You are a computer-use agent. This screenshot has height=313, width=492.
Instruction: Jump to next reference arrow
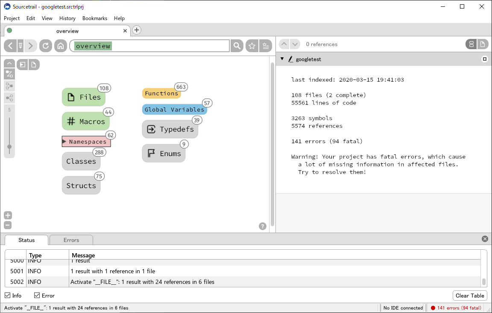pyautogui.click(x=295, y=44)
